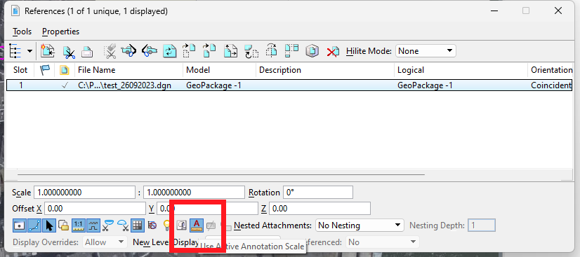The width and height of the screenshot is (580, 257).
Task: Select the test_26092023.dgn reference row
Action: point(289,85)
